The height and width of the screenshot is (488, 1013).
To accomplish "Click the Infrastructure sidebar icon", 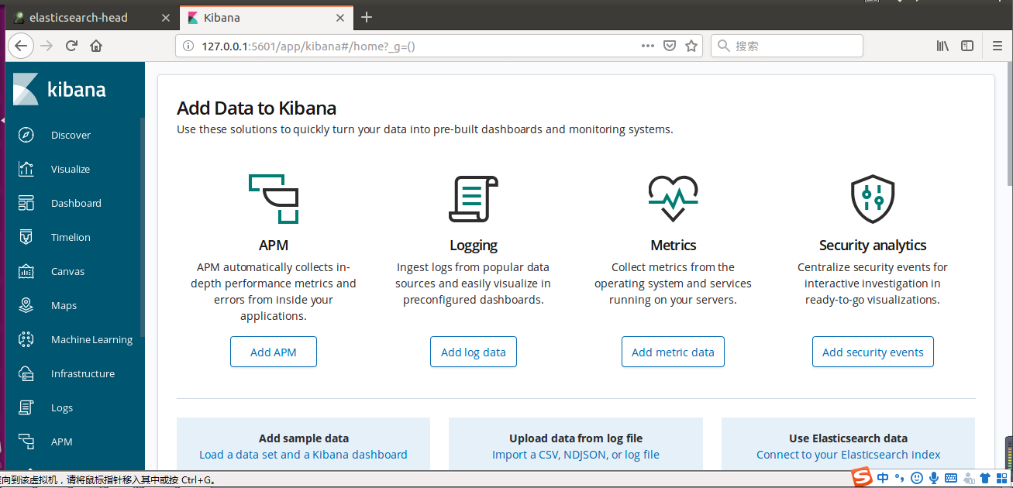I will coord(26,373).
